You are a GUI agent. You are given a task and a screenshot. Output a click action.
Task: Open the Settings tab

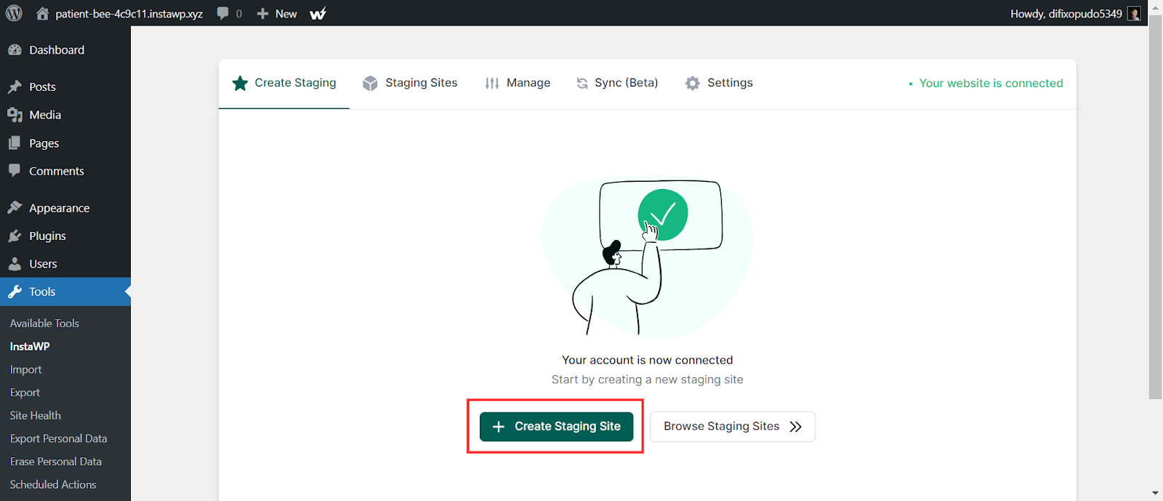click(719, 83)
